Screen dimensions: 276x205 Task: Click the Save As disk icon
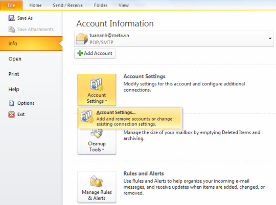point(11,18)
